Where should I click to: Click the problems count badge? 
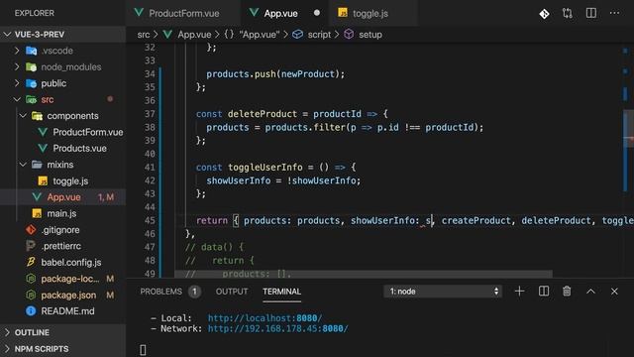click(x=194, y=292)
